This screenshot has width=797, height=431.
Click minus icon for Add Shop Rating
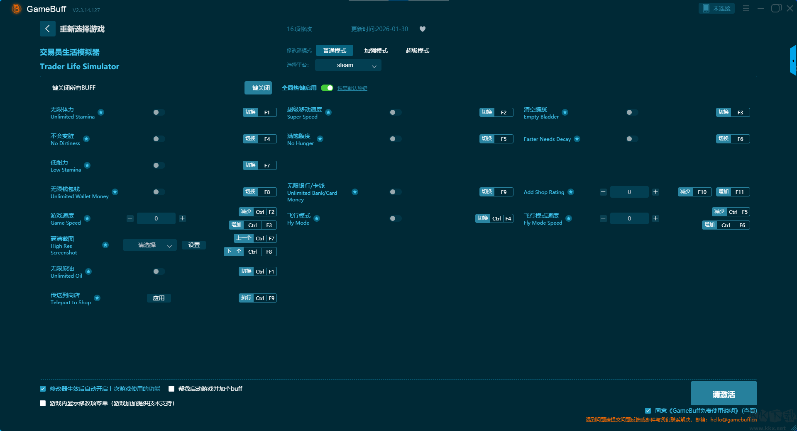[603, 192]
